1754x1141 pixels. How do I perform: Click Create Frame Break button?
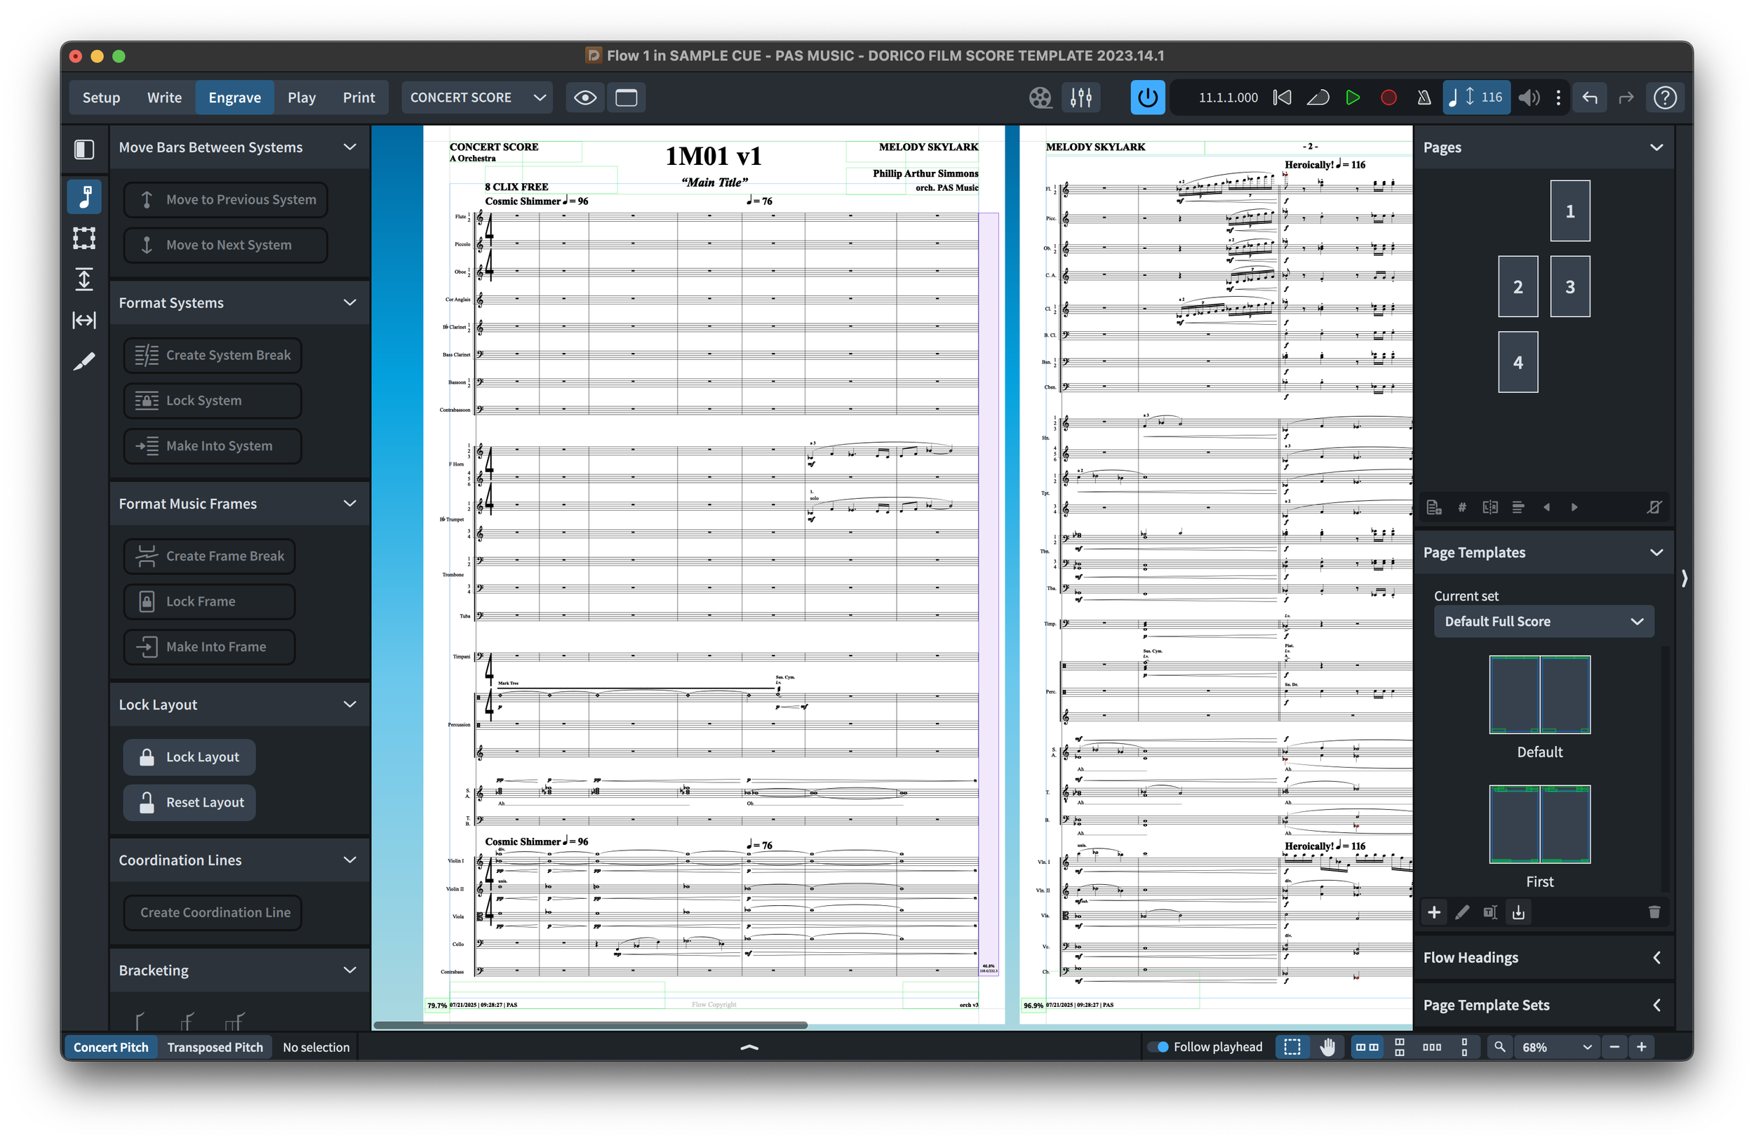pyautogui.click(x=209, y=556)
